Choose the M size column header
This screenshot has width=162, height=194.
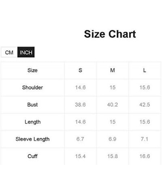tap(113, 70)
